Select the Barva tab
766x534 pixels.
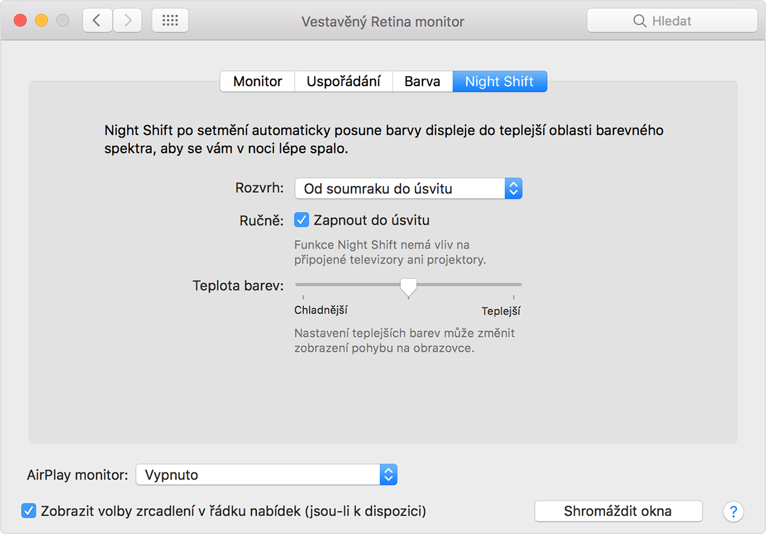click(422, 81)
